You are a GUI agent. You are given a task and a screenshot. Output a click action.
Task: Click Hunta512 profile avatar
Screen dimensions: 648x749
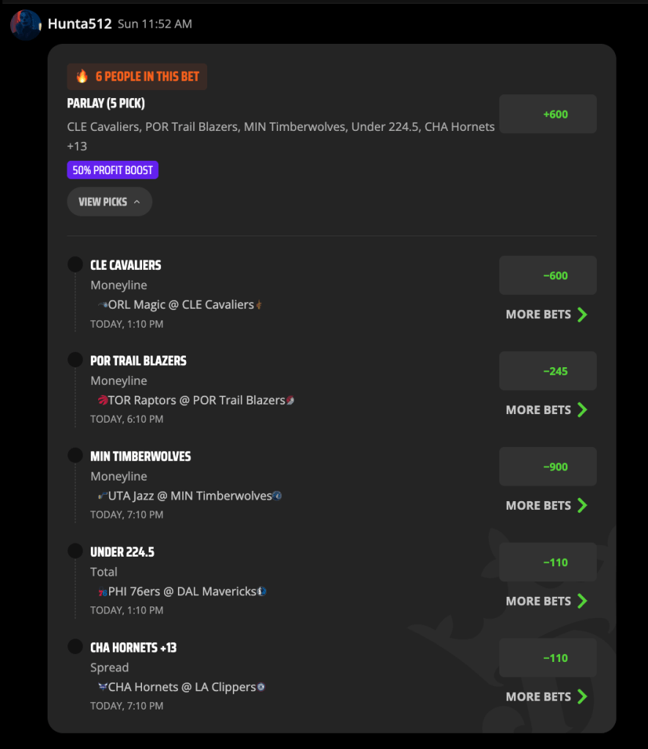tap(26, 24)
